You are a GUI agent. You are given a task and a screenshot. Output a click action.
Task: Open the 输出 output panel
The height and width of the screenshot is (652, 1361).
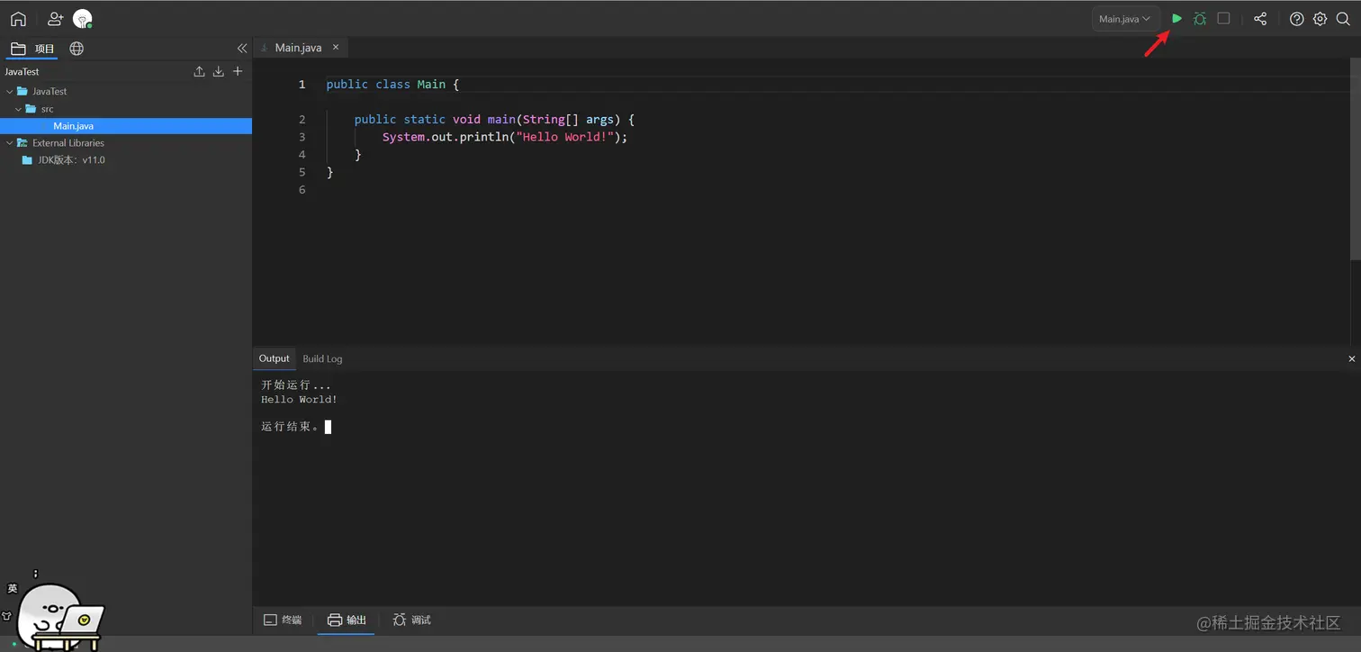coord(347,620)
